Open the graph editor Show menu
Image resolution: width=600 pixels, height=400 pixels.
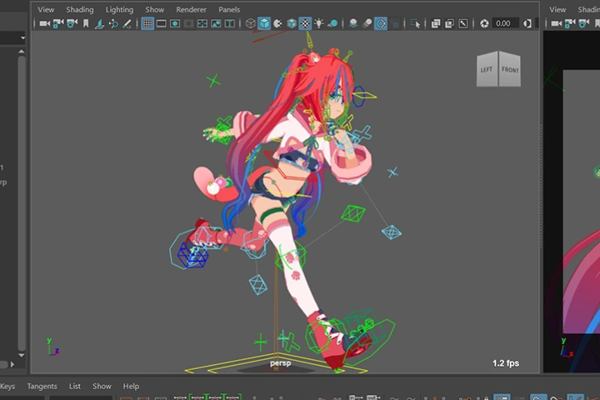[102, 386]
